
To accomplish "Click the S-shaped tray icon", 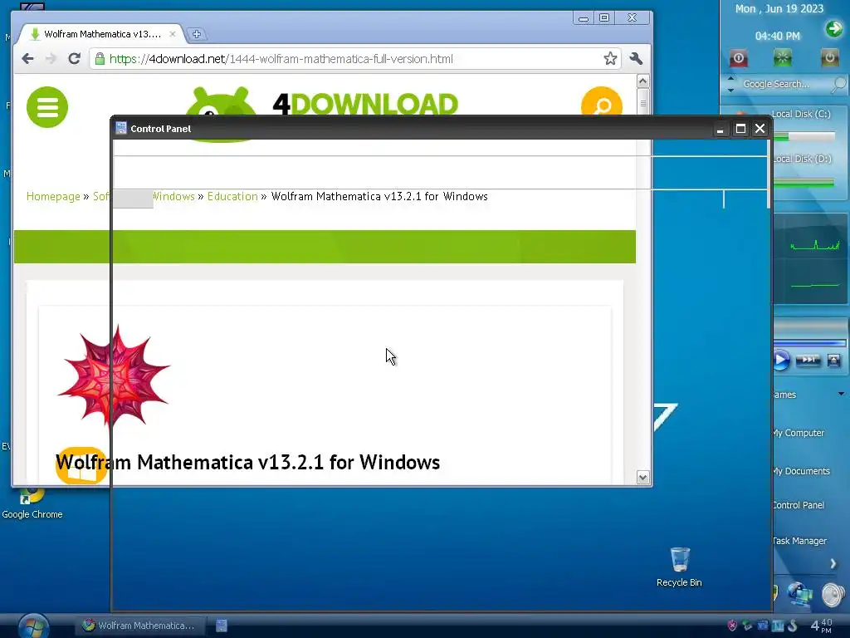I will click(x=793, y=626).
